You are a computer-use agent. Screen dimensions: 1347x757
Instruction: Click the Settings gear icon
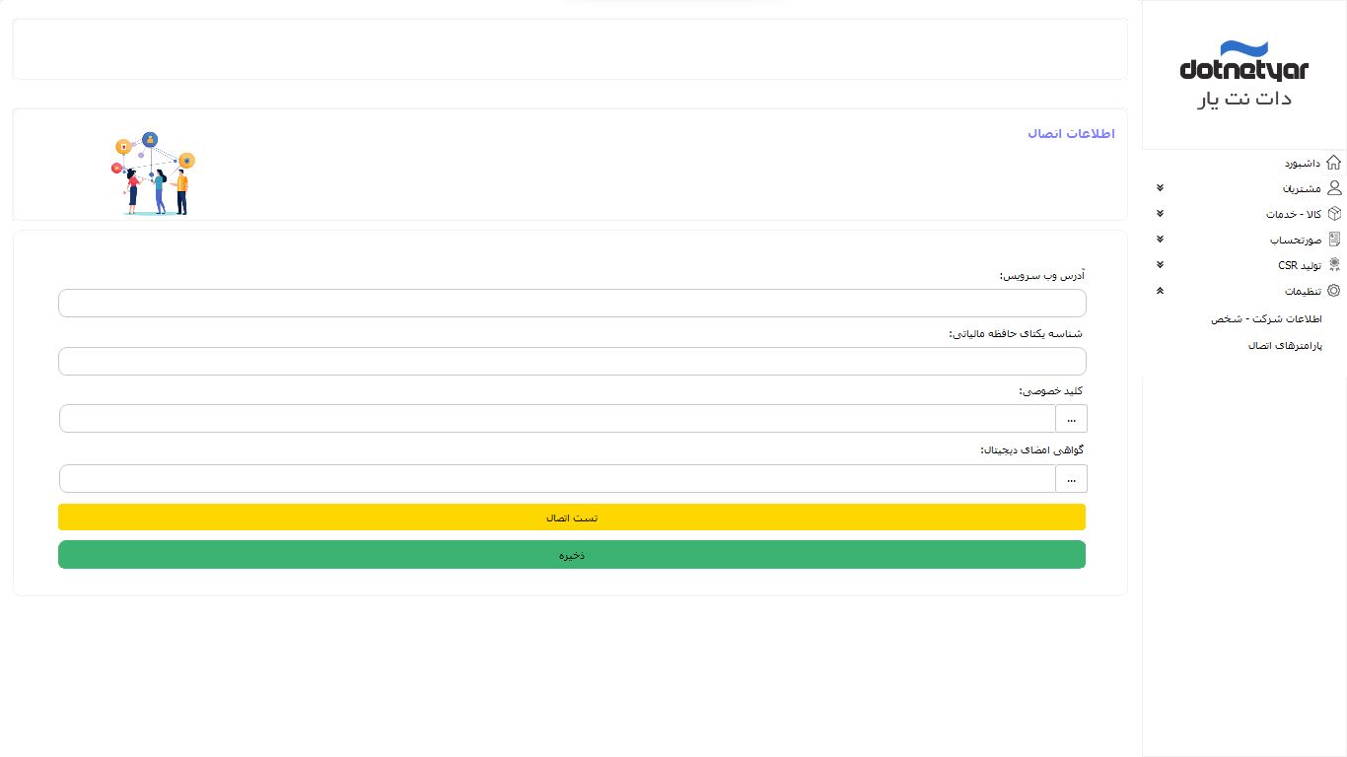pos(1333,291)
